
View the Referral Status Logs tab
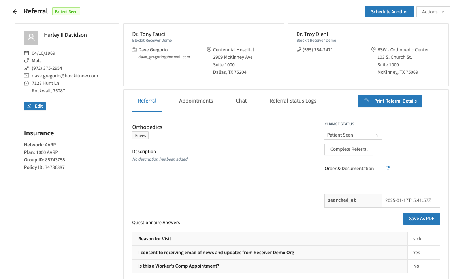tap(293, 101)
